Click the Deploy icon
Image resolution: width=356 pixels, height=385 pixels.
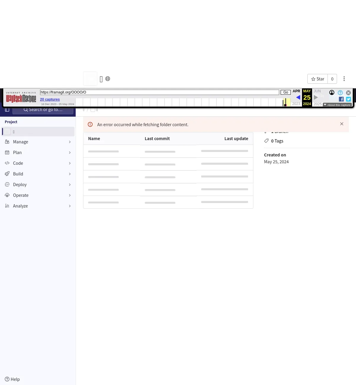pyautogui.click(x=7, y=184)
